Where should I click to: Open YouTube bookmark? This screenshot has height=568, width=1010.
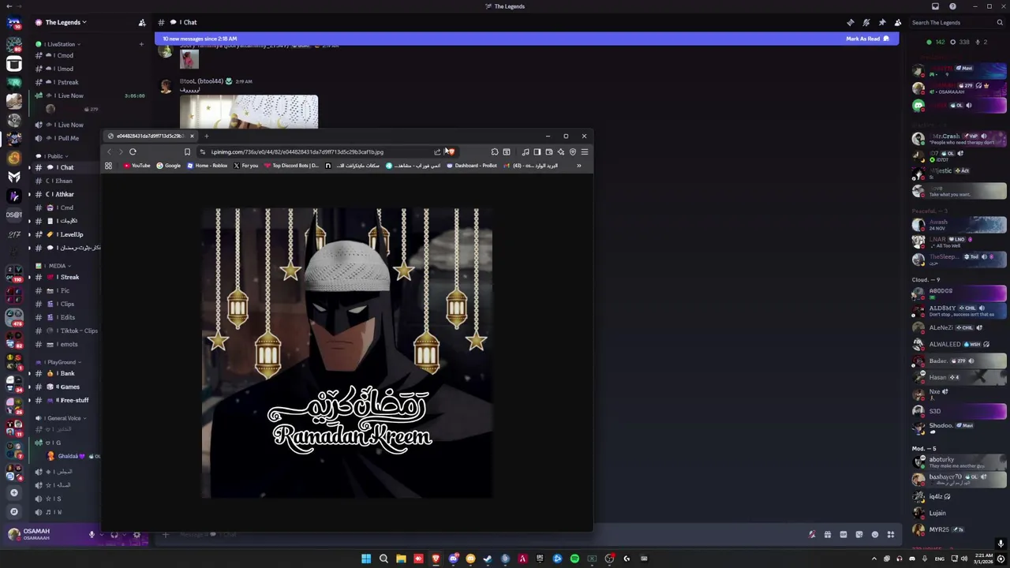coord(137,166)
